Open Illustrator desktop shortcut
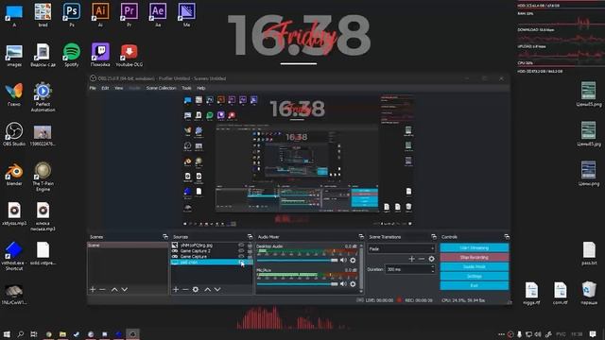The image size is (605, 340). click(100, 15)
